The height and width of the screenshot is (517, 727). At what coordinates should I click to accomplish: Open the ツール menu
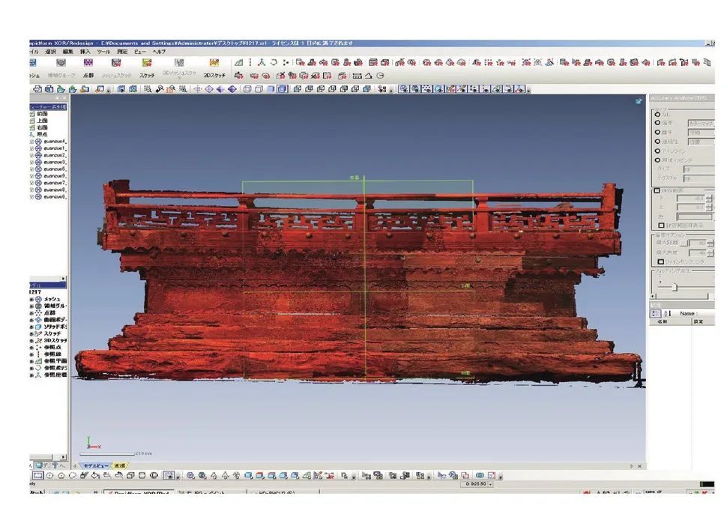[103, 52]
